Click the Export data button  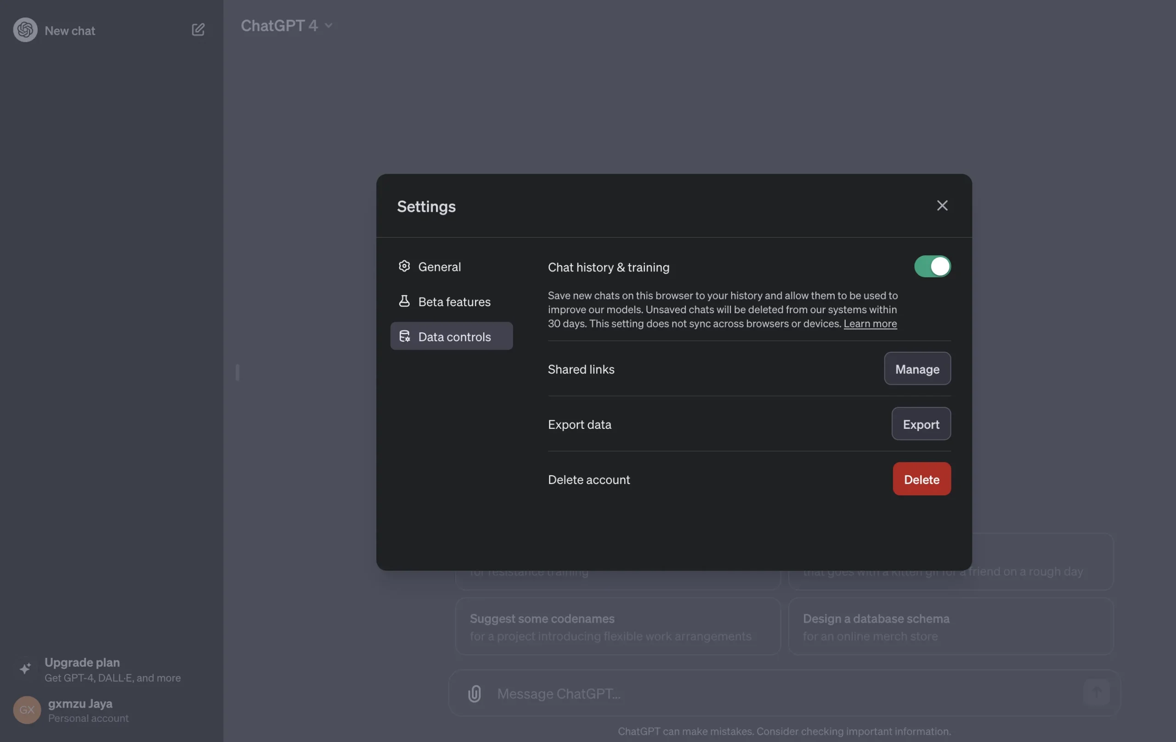pyautogui.click(x=921, y=424)
